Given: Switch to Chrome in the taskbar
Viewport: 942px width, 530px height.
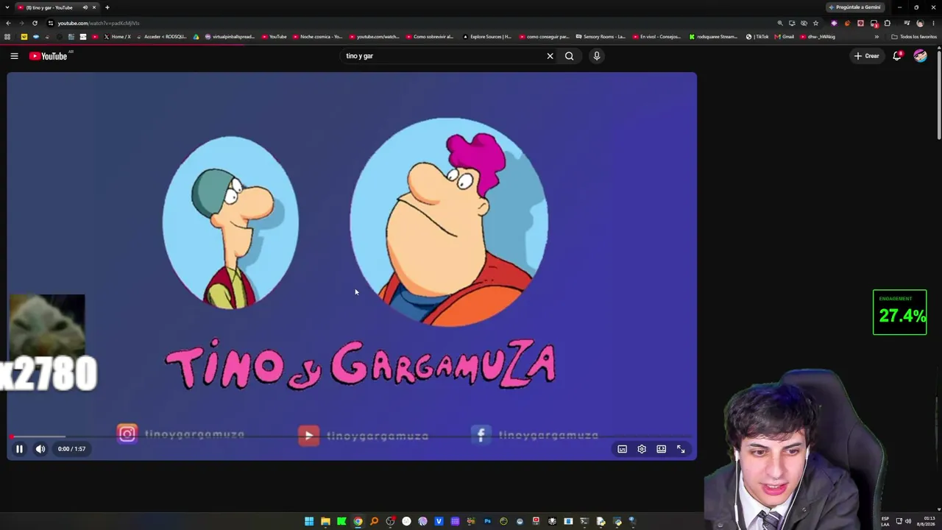Looking at the screenshot, I should coord(358,521).
